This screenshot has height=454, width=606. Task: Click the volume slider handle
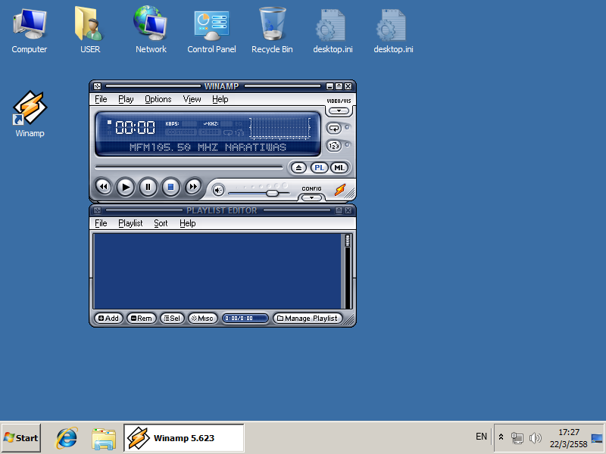[x=273, y=193]
